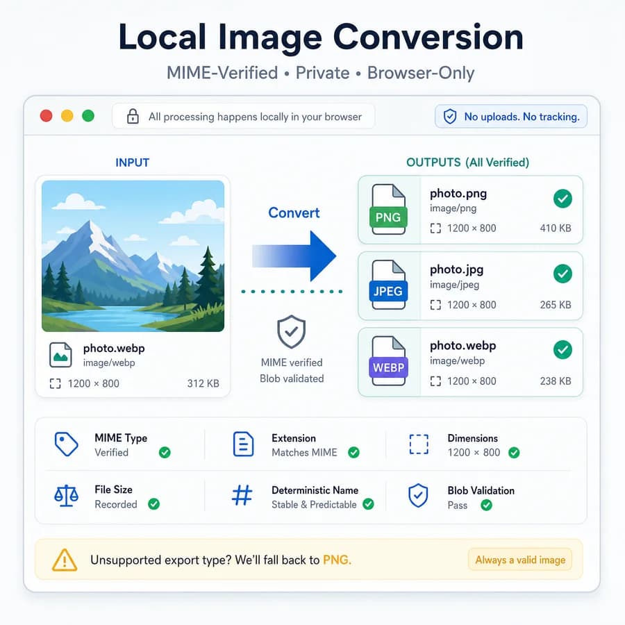This screenshot has width=625, height=625.
Task: Click the Dimensions dashed square icon
Action: click(x=419, y=444)
